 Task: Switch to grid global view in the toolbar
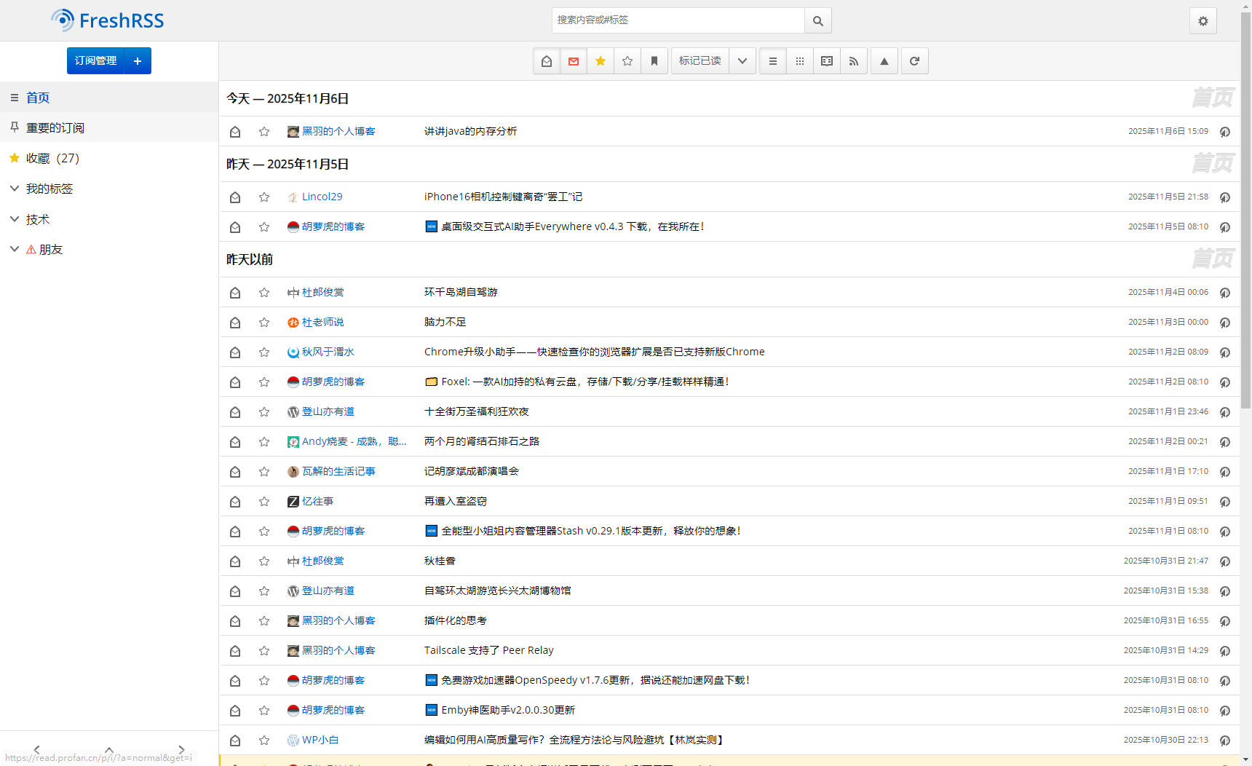[x=800, y=61]
